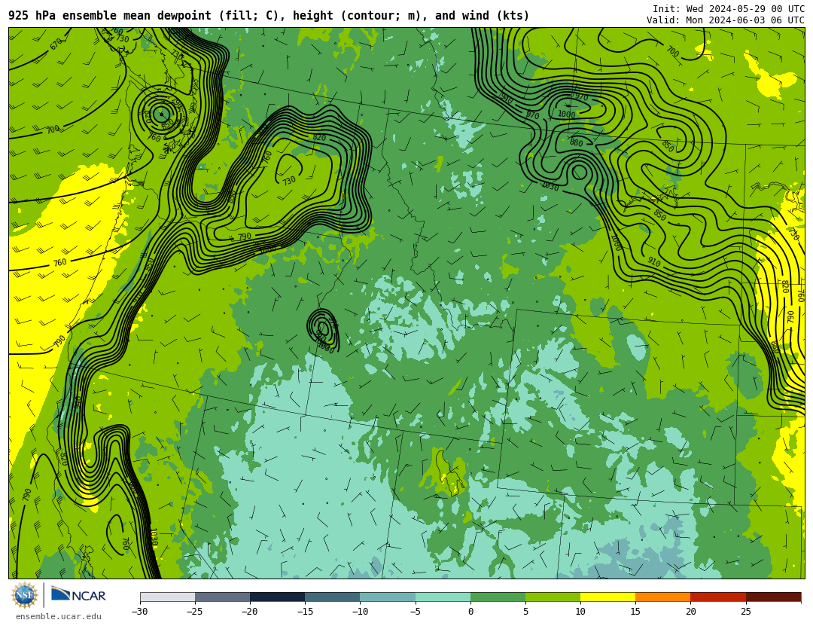Pick the light gray -30 to -25 colorbar swatch

coord(167,597)
